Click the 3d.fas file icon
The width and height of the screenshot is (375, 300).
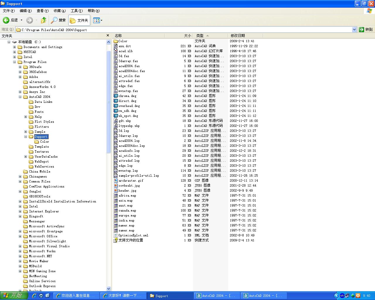pos(115,56)
